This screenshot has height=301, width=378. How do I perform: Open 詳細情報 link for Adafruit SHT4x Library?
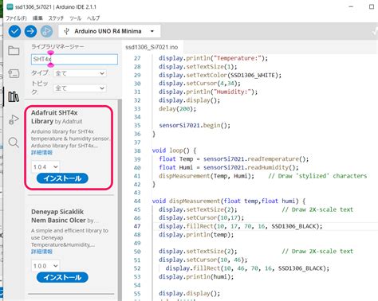coord(41,153)
